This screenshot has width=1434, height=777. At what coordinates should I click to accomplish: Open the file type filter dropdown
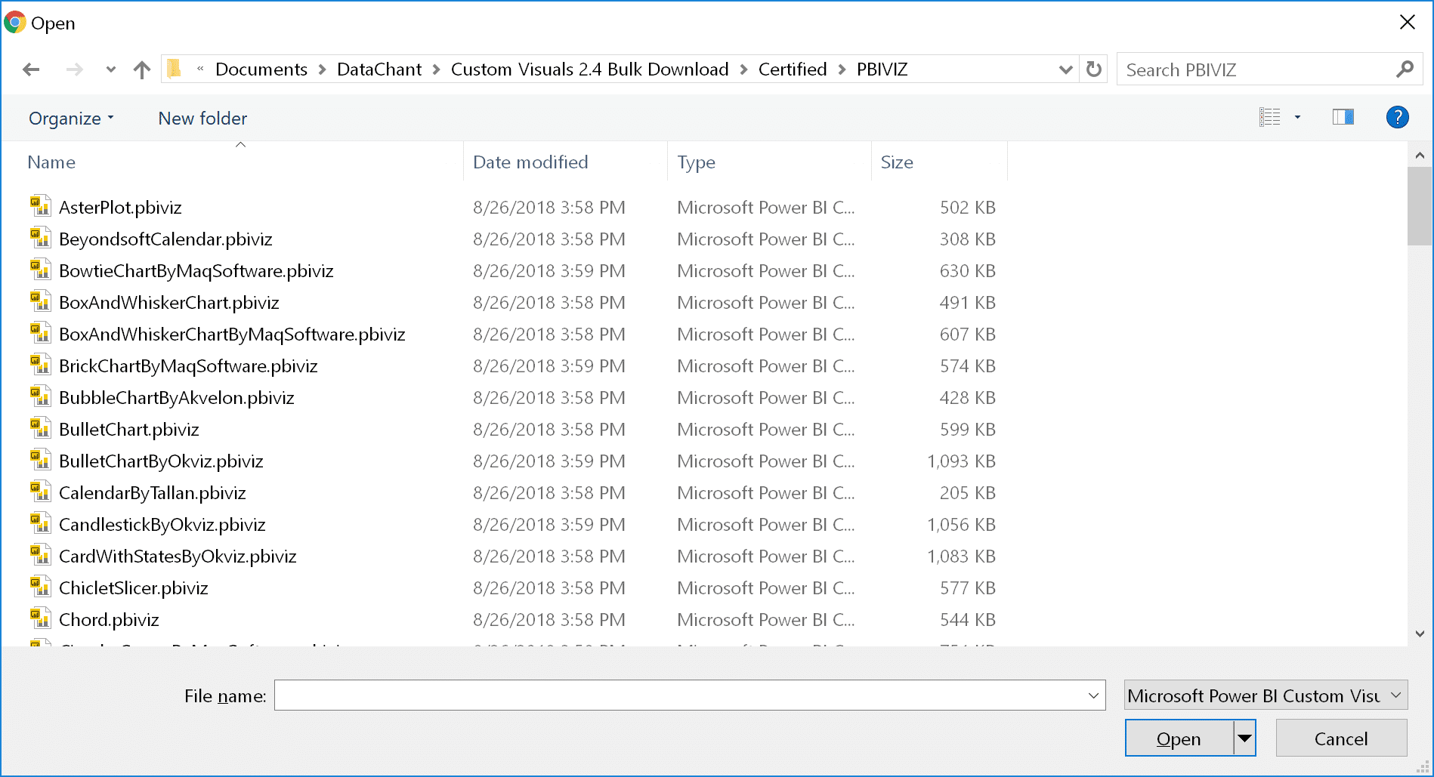[1266, 695]
